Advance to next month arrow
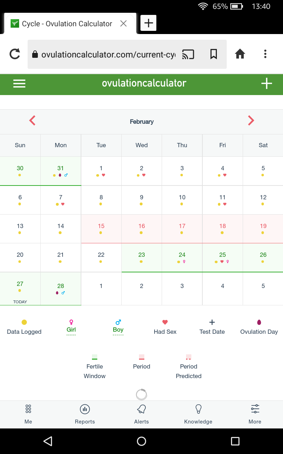Image resolution: width=283 pixels, height=454 pixels. 251,121
